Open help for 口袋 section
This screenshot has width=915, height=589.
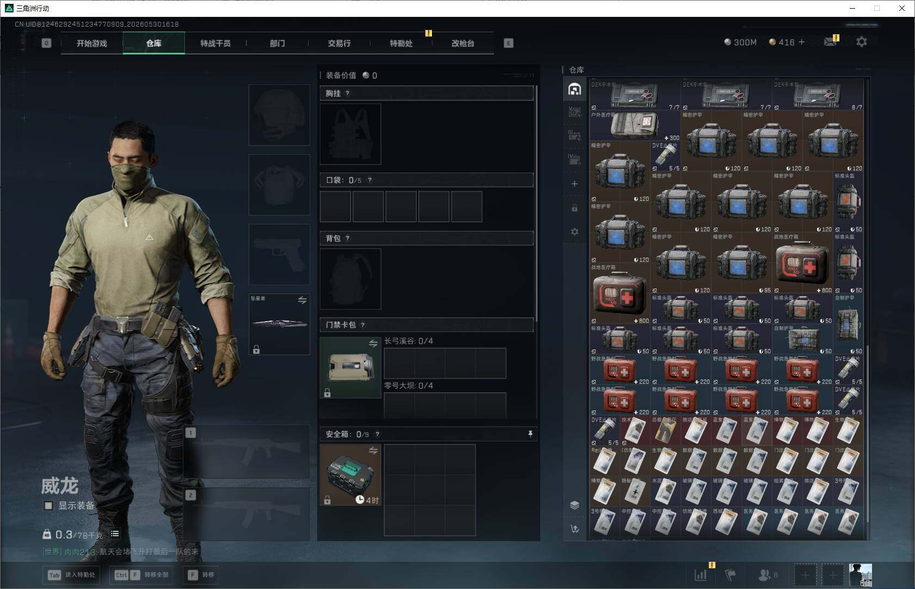[x=370, y=180]
